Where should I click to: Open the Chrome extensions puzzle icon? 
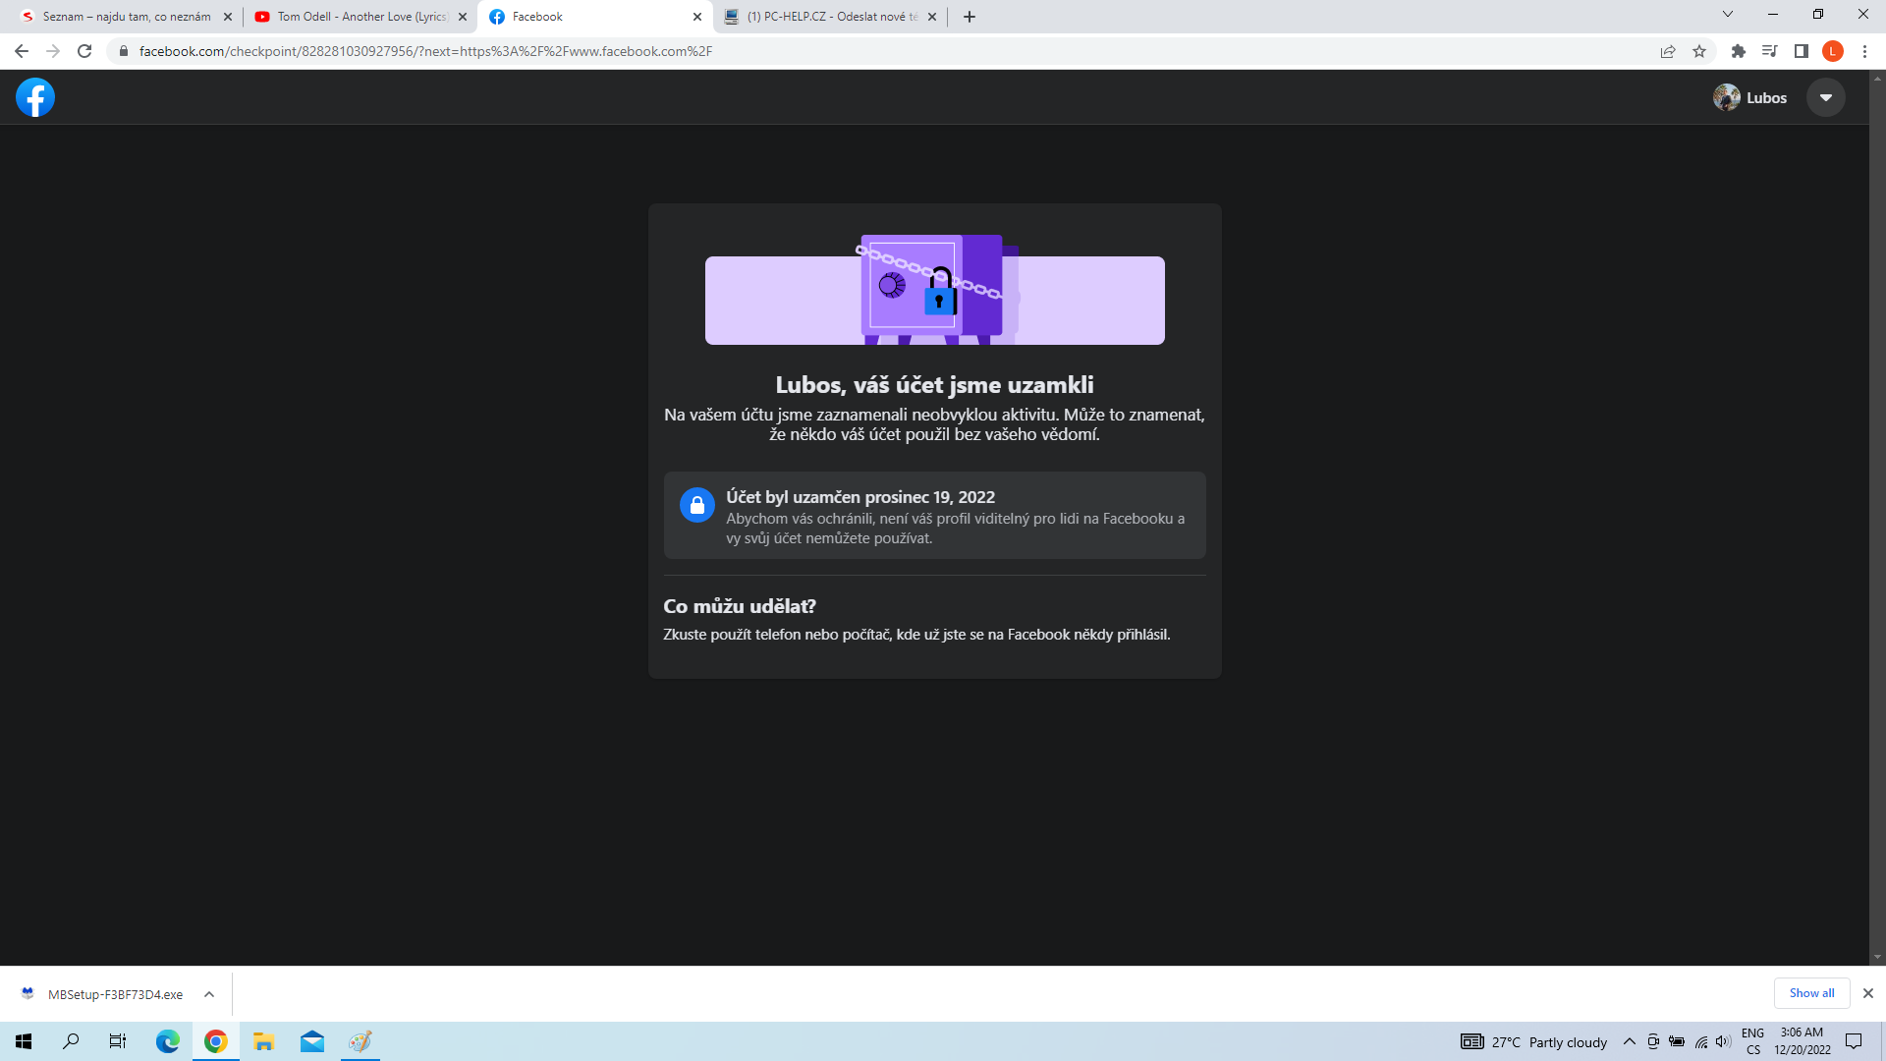[x=1738, y=51]
